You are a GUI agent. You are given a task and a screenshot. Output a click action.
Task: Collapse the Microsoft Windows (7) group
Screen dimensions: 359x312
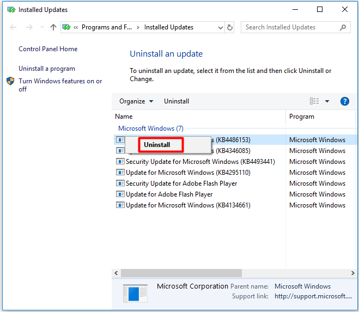pyautogui.click(x=151, y=129)
